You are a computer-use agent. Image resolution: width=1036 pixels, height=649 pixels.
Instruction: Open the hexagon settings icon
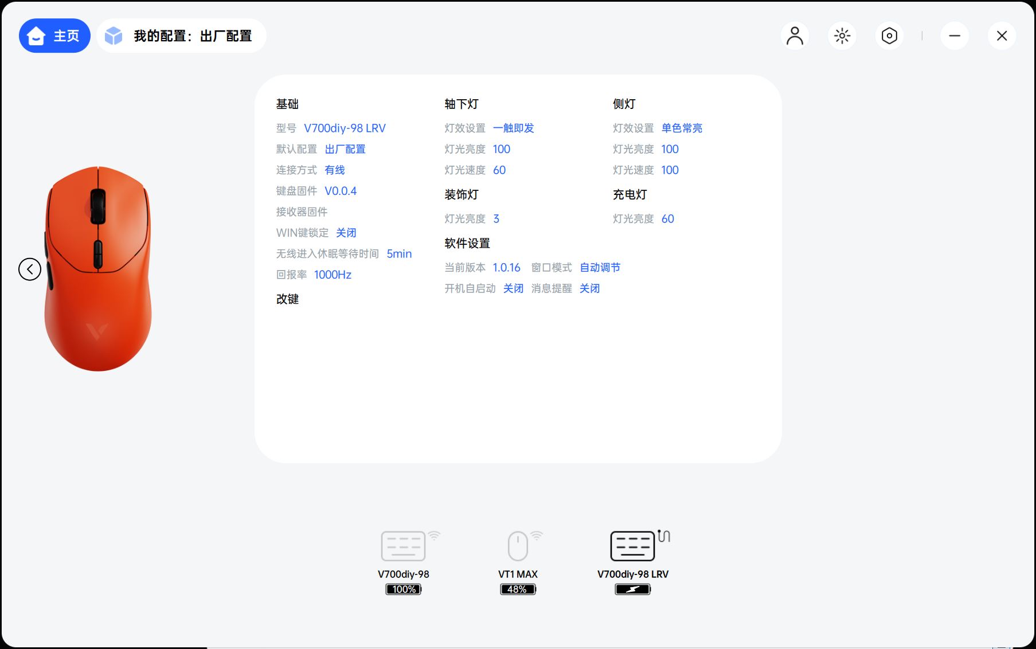[x=889, y=36]
